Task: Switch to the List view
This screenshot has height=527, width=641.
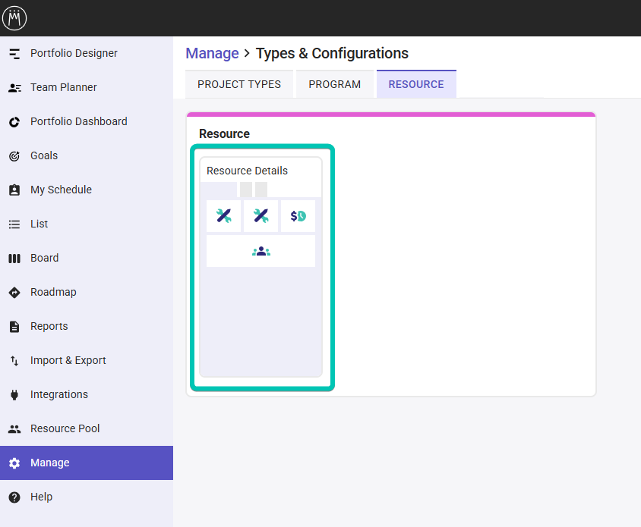Action: coord(87,224)
